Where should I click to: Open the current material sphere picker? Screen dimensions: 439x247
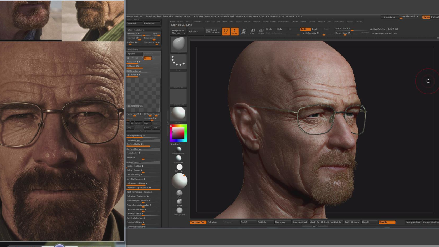pos(178,114)
